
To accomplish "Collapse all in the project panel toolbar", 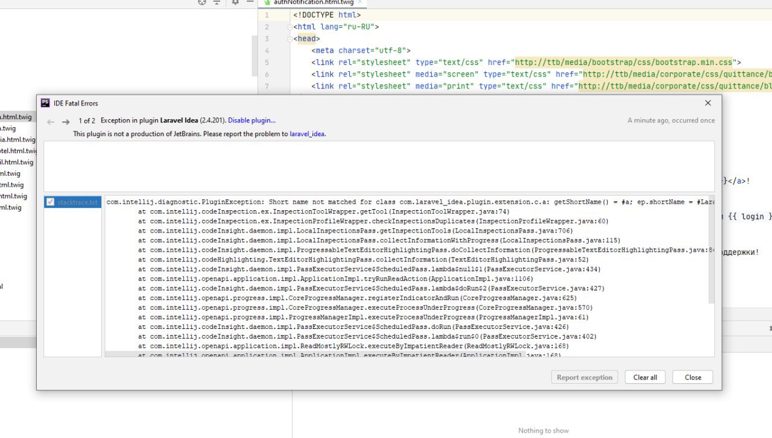I will point(217,2).
